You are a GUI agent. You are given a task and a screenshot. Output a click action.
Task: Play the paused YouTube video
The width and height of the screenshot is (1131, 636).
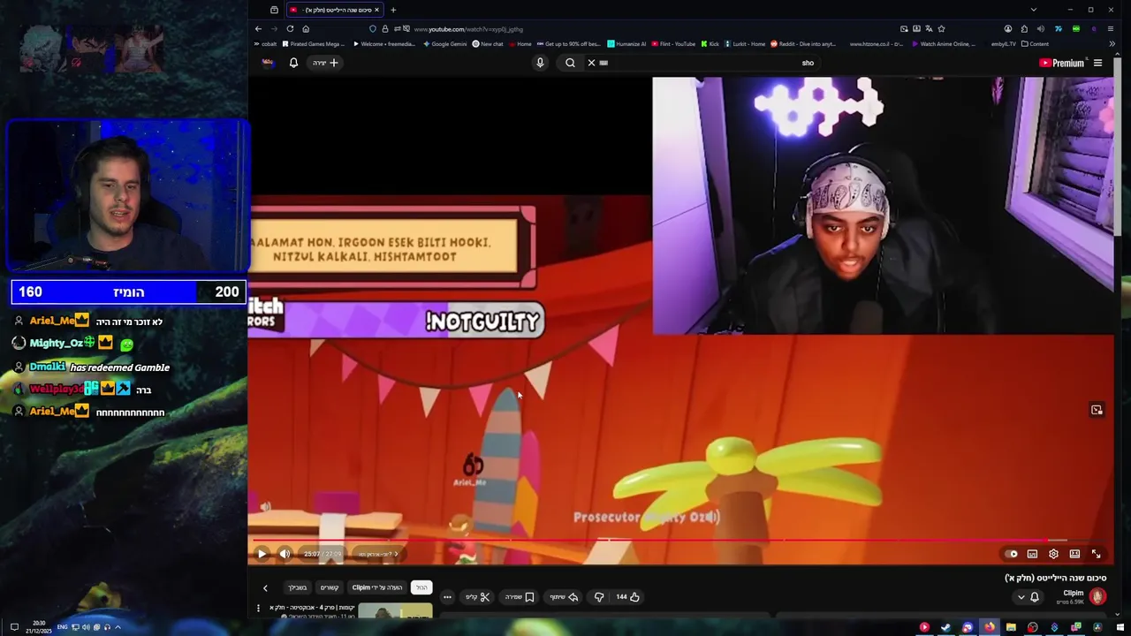pos(262,554)
